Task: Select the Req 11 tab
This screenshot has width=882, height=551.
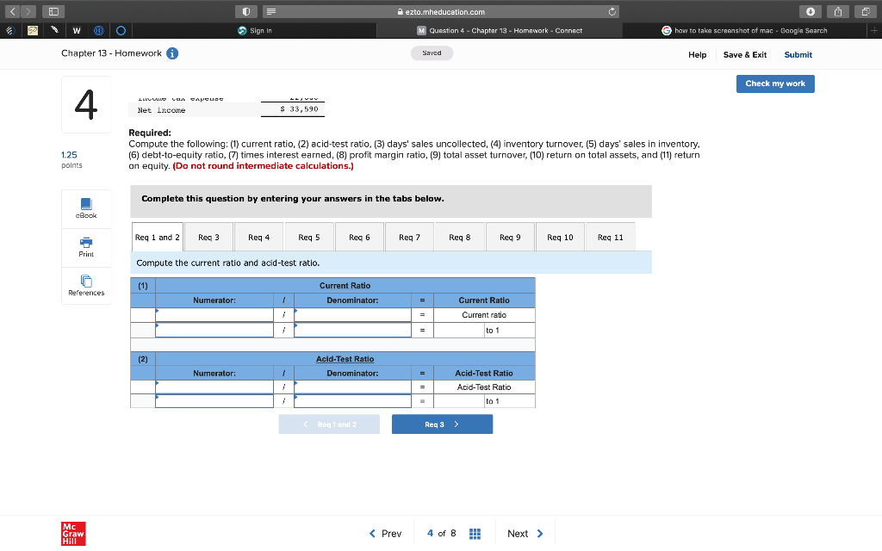Action: coord(611,238)
